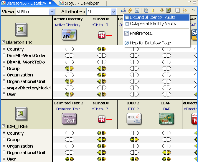
Task: Select the Active Directory driver icon
Action: [x=69, y=35]
